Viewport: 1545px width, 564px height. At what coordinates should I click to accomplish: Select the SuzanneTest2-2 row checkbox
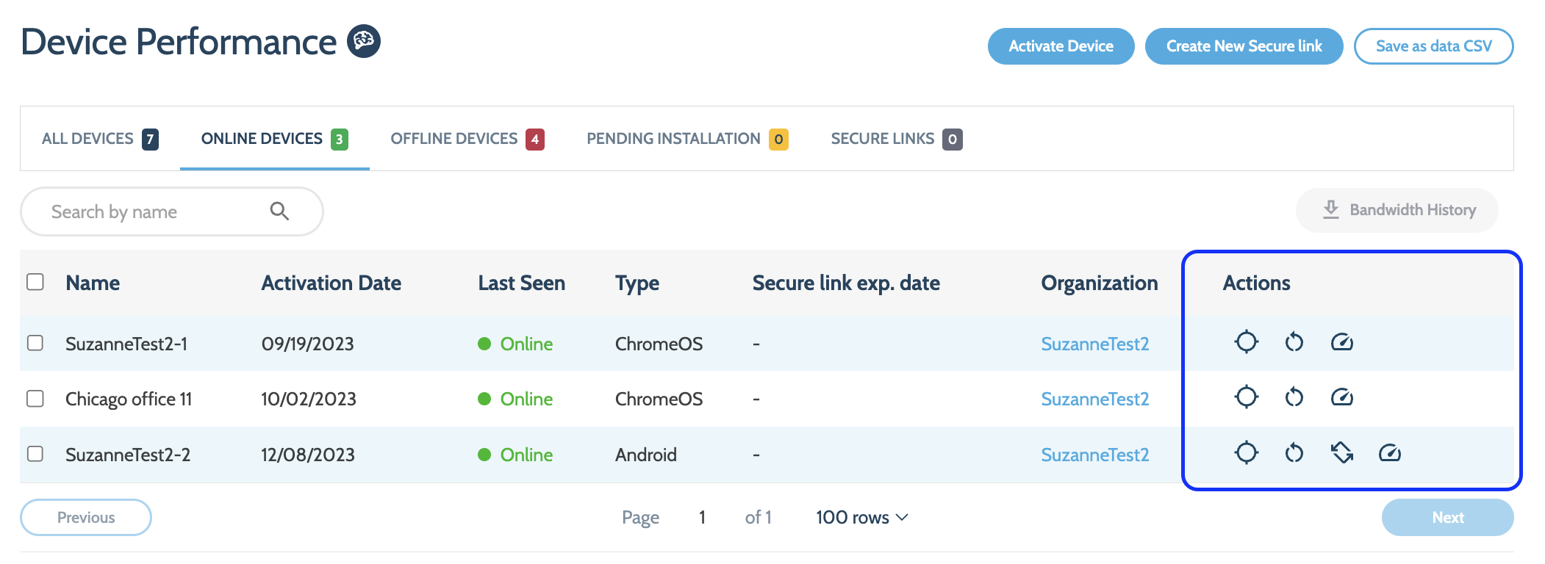coord(35,454)
